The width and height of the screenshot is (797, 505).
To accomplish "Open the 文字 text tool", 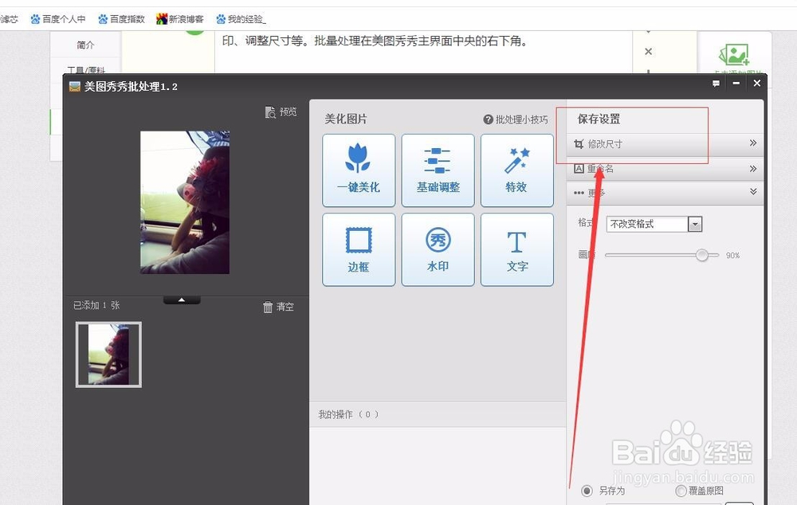I will click(x=516, y=249).
